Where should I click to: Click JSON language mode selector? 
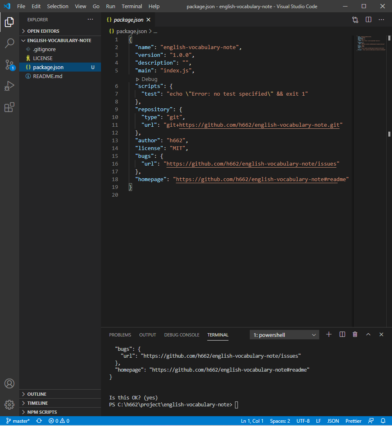(x=333, y=421)
